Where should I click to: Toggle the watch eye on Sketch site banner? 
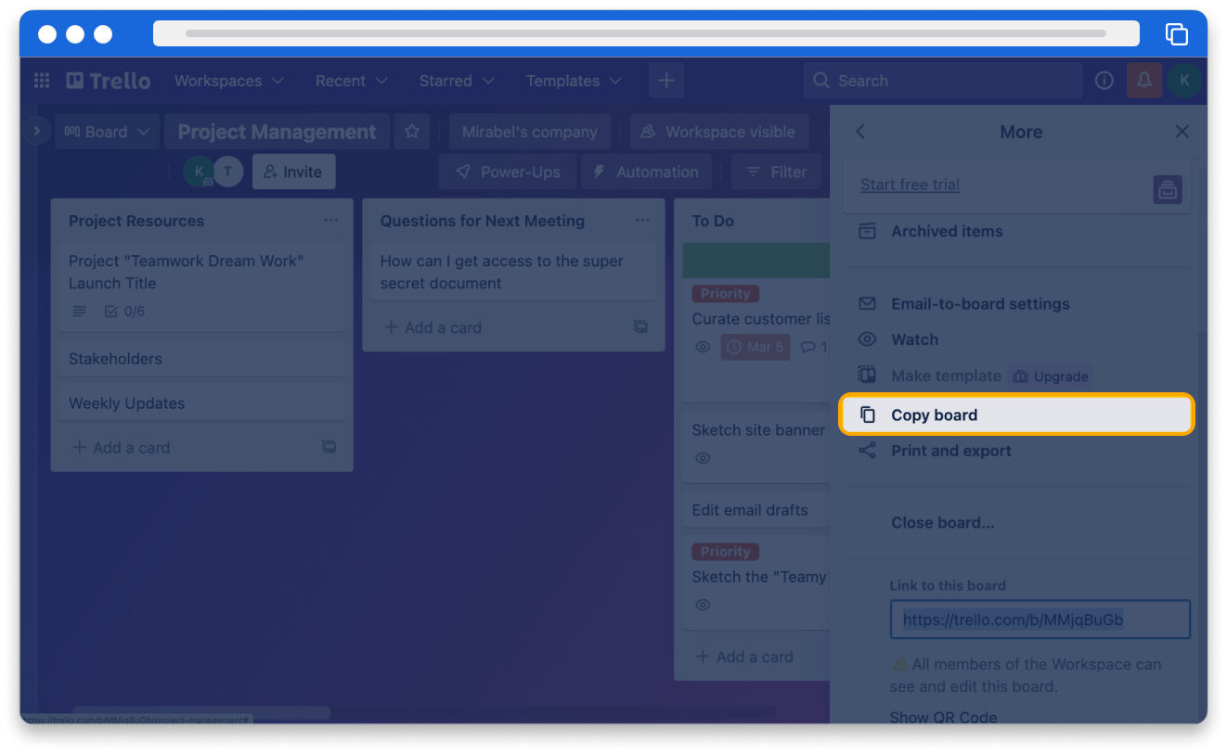(x=703, y=458)
